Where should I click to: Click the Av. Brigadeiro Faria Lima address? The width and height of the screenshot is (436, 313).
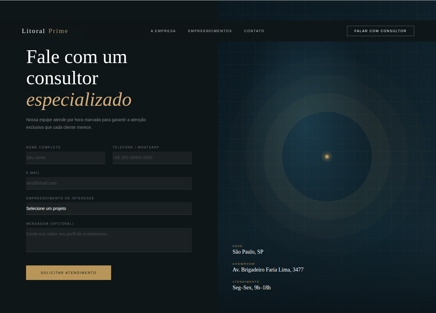[268, 270]
